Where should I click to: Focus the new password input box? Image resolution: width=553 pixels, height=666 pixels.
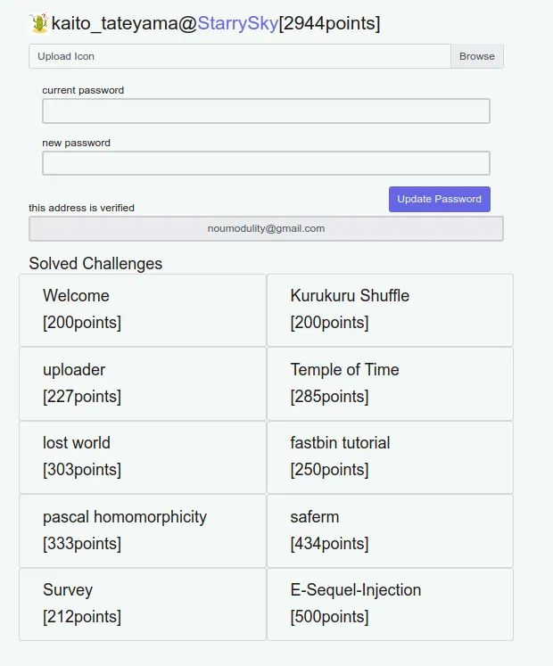point(266,163)
